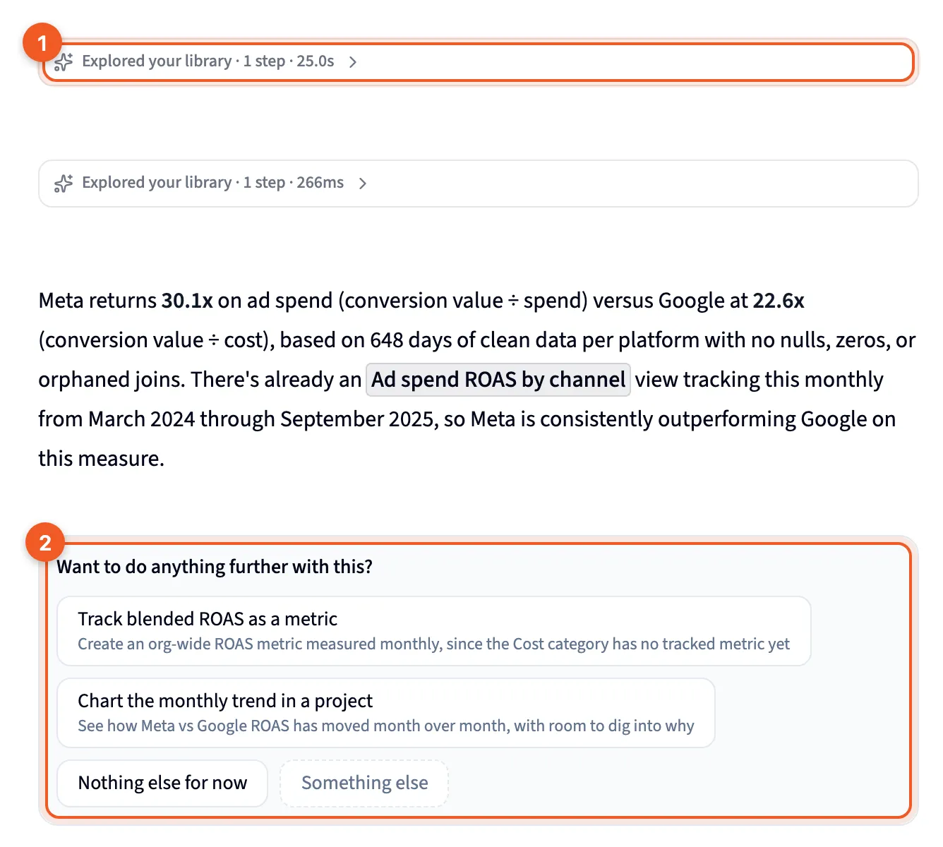The height and width of the screenshot is (847, 943).
Task: Click the 'Want to do anything further with this?' heading
Action: pos(215,567)
